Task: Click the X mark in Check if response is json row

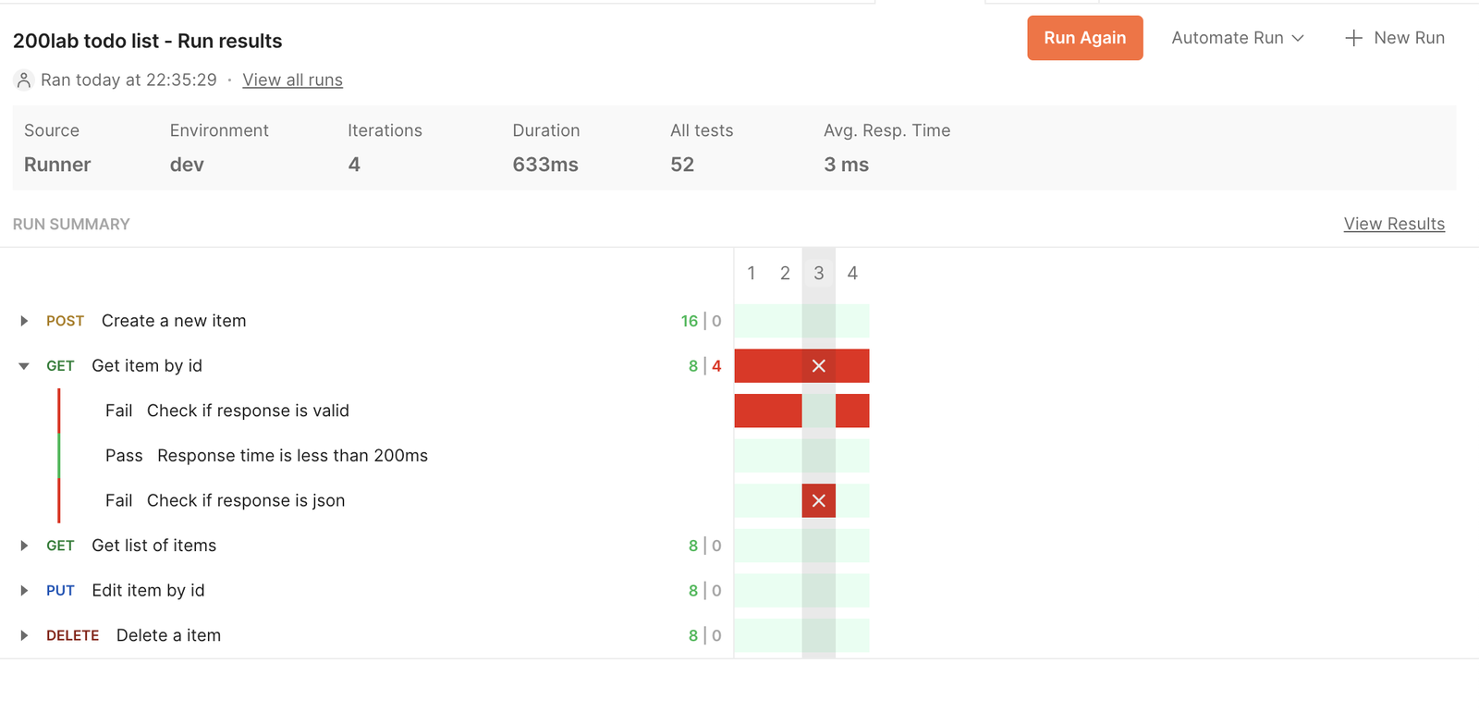Action: pyautogui.click(x=819, y=501)
